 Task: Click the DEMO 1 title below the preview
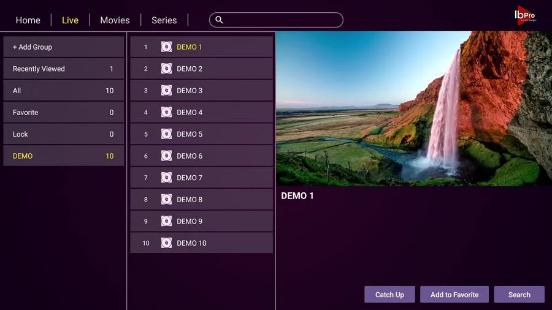coord(297,196)
